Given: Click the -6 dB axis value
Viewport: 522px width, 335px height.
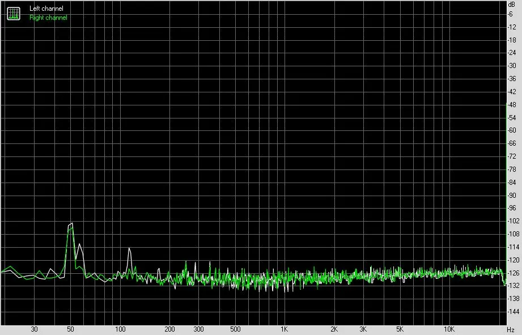Looking at the screenshot, I should click(510, 14).
